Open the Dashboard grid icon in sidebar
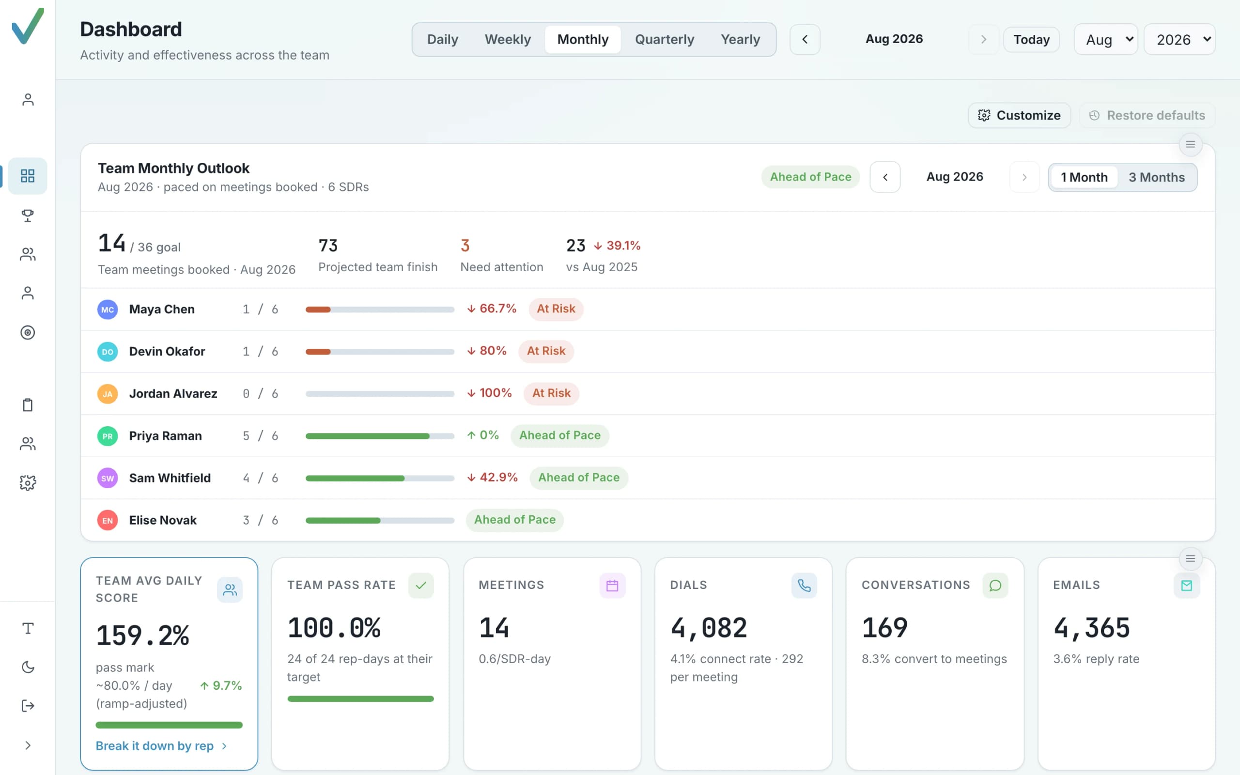Image resolution: width=1240 pixels, height=775 pixels. (28, 176)
